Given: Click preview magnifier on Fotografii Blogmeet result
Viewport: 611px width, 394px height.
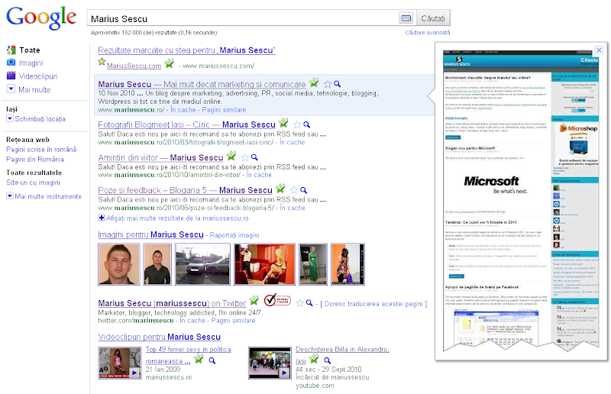Looking at the screenshot, I should [x=307, y=124].
